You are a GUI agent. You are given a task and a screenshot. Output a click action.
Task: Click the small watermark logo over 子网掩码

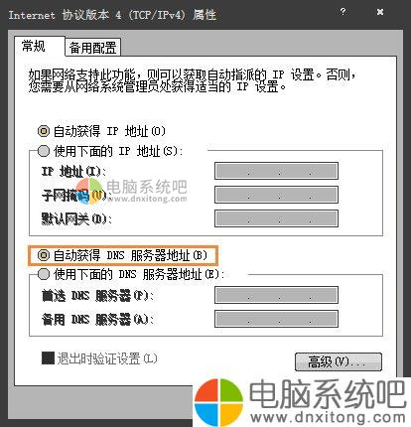point(88,191)
